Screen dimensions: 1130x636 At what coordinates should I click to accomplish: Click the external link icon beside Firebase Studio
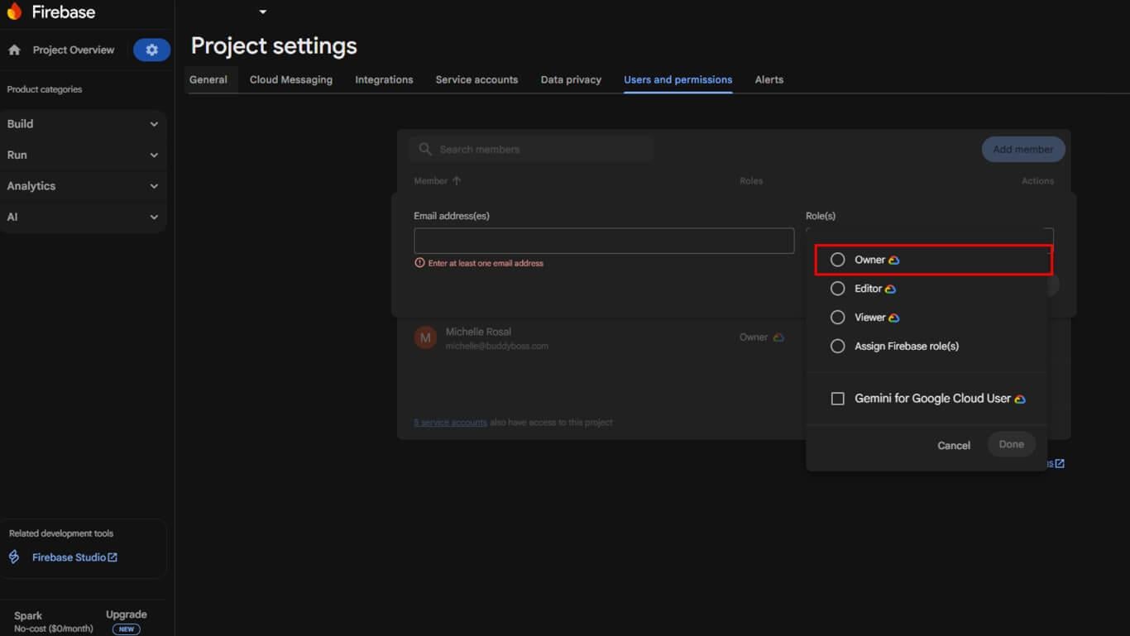(x=113, y=557)
